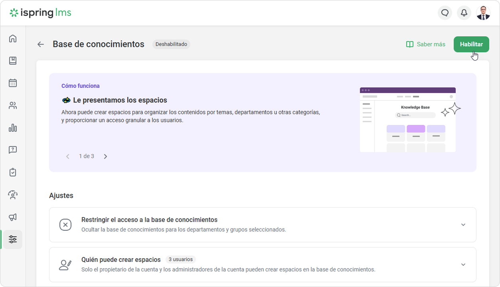Click the iSpring LMS logo
The width and height of the screenshot is (500, 287).
pyautogui.click(x=41, y=13)
